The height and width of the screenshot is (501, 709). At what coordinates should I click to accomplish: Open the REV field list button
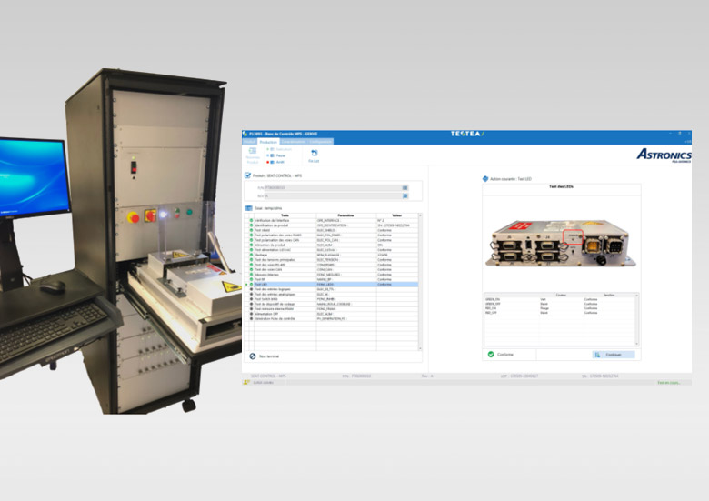pyautogui.click(x=405, y=195)
